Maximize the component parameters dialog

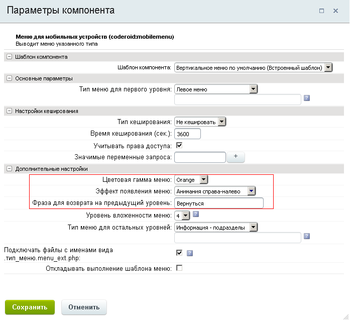(321, 11)
